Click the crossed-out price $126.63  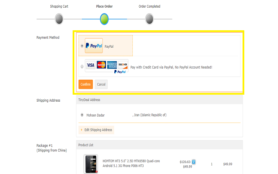click(185, 162)
